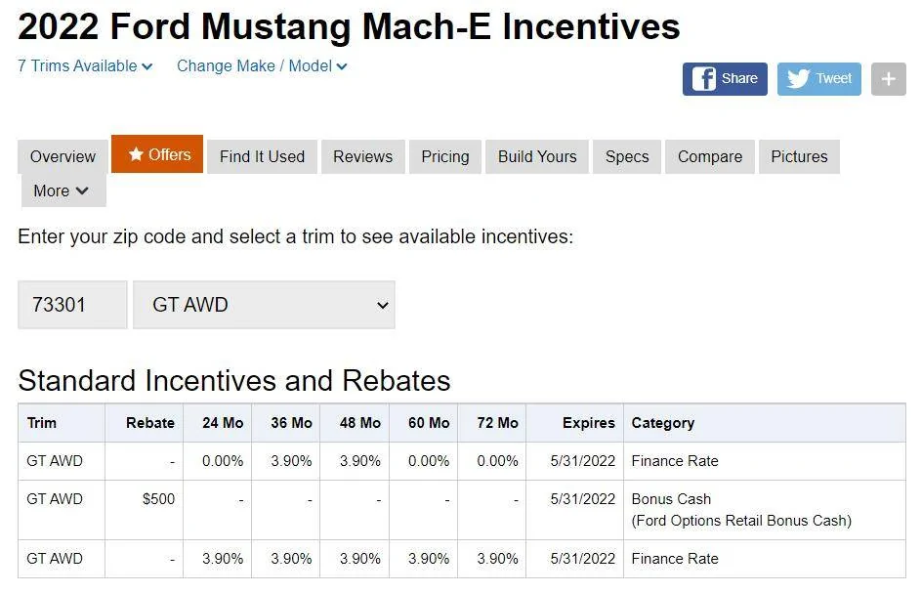This screenshot has height=593, width=921.
Task: Open the Build Yours tab
Action: (x=537, y=156)
